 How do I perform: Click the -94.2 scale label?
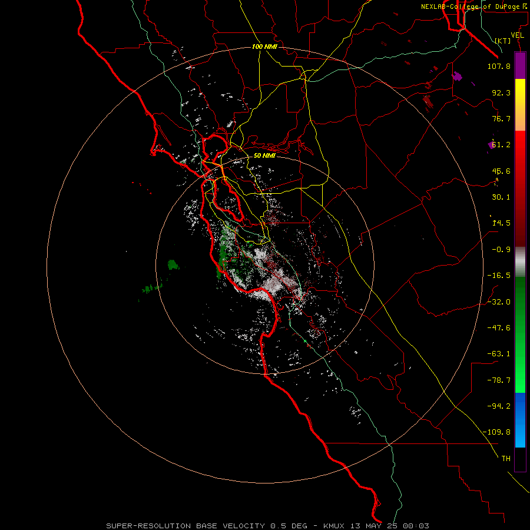499,406
